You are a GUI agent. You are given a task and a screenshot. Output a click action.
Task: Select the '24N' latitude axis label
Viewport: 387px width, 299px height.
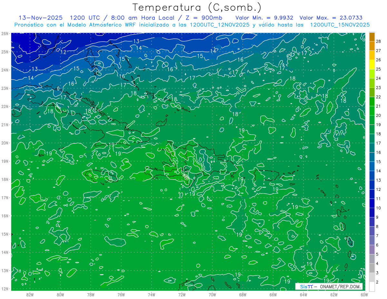click(x=5, y=70)
